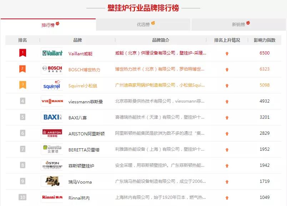Click the 壁挂炉行业品牌排行榜 page title
Screen dimensions: 287x206
(x=143, y=8)
